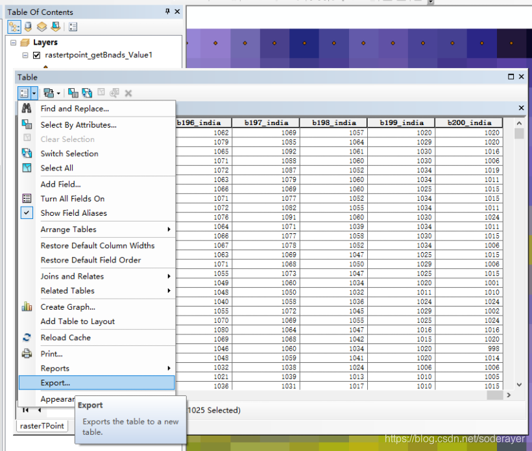Click bar chart Create Graph icon
This screenshot has width=532, height=451.
pyautogui.click(x=27, y=306)
